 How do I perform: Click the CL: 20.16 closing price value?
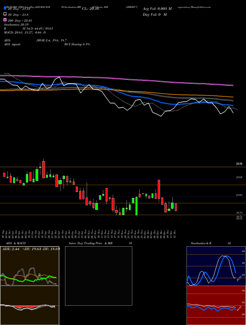(x=91, y=9)
